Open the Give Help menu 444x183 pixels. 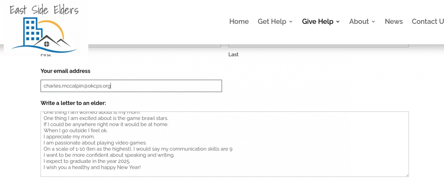318,21
